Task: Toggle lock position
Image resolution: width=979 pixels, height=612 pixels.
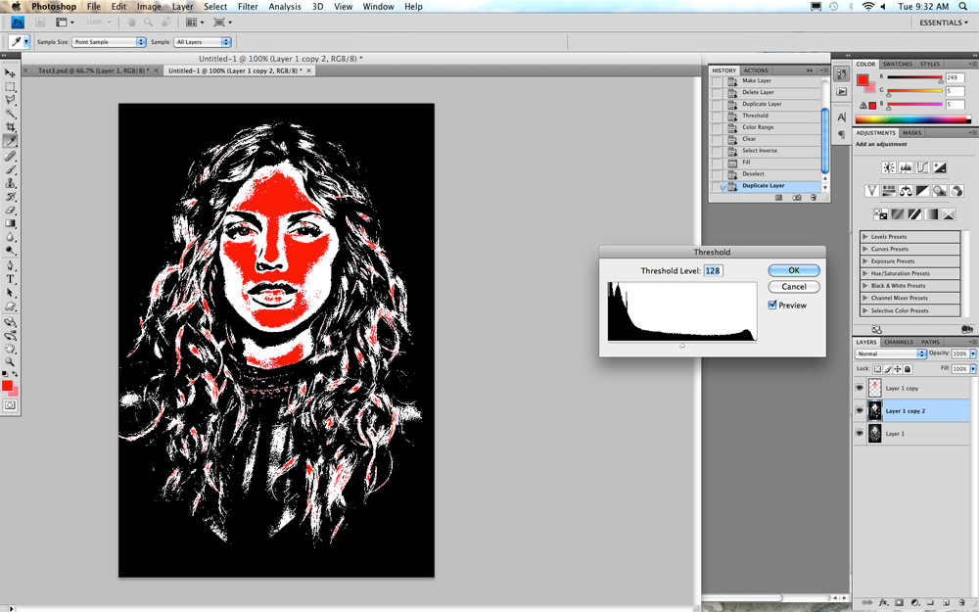Action: (x=898, y=369)
